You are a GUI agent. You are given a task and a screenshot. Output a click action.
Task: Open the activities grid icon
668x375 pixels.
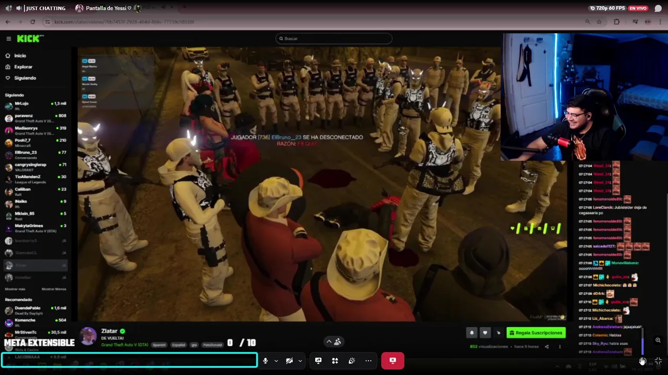pos(335,360)
